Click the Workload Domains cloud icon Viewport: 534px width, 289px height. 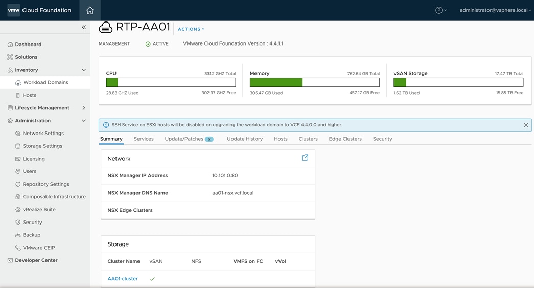18,82
